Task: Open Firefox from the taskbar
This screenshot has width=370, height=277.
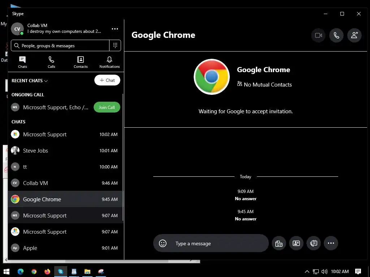Action: click(x=47, y=272)
